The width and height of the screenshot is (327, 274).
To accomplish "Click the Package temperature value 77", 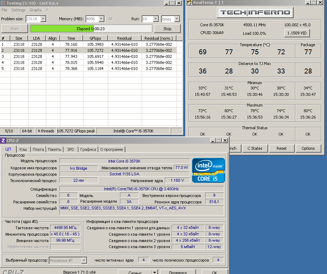I will click(x=308, y=52).
